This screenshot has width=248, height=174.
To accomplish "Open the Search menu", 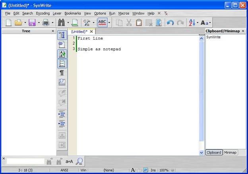I will tap(27, 13).
